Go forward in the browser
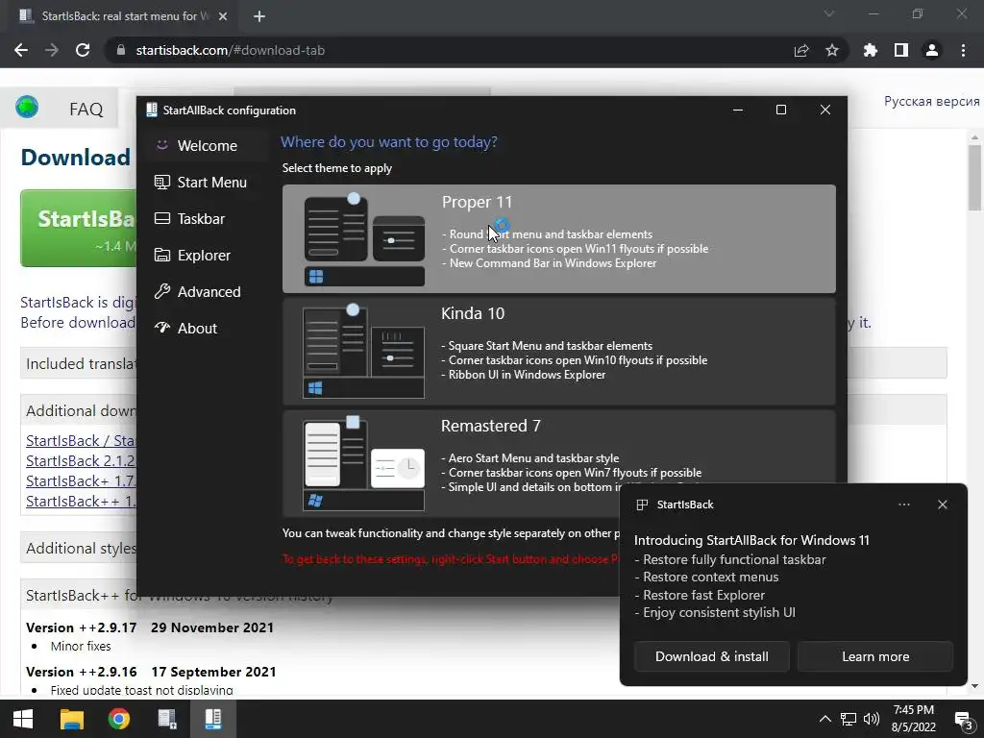 pyautogui.click(x=52, y=50)
